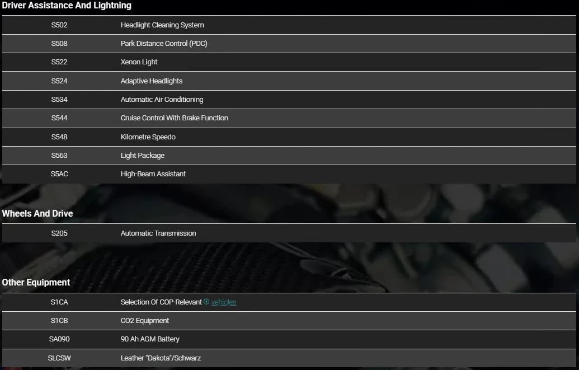Image resolution: width=579 pixels, height=370 pixels.
Task: Click the info icon before vehicles link
Action: [x=206, y=302]
